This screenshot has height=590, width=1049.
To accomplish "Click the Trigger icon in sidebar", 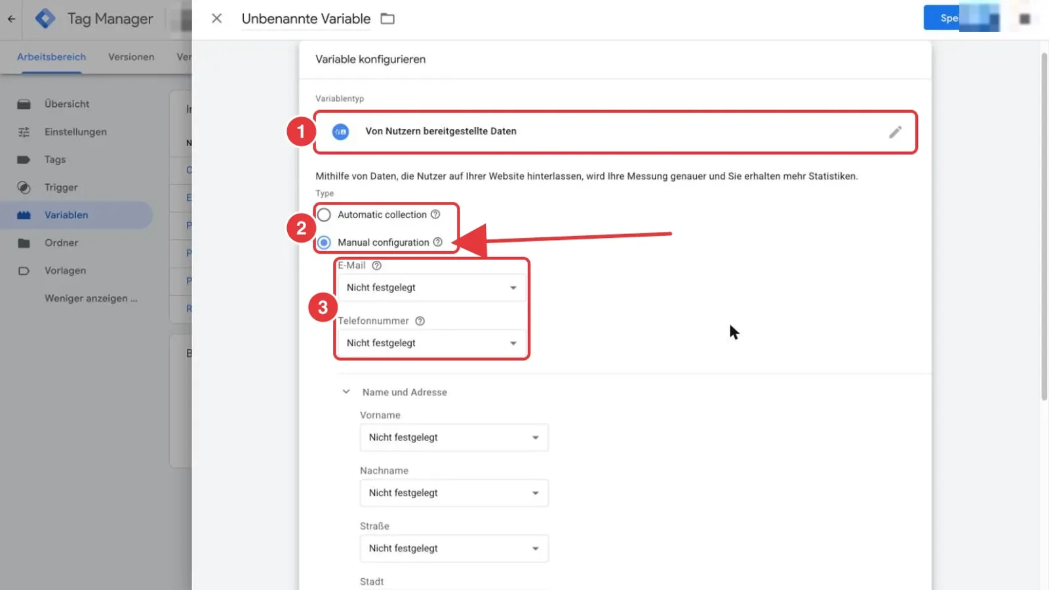I will 24,187.
